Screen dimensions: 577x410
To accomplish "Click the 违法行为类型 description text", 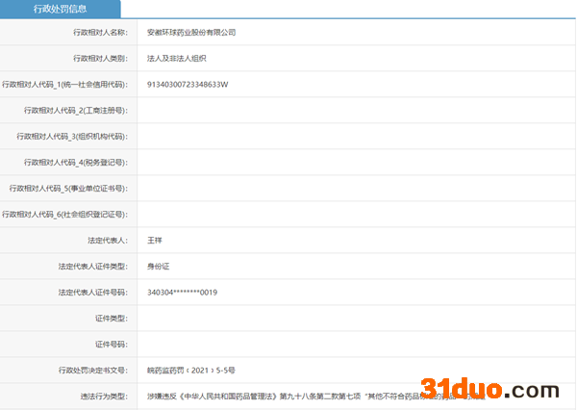I will (x=317, y=396).
